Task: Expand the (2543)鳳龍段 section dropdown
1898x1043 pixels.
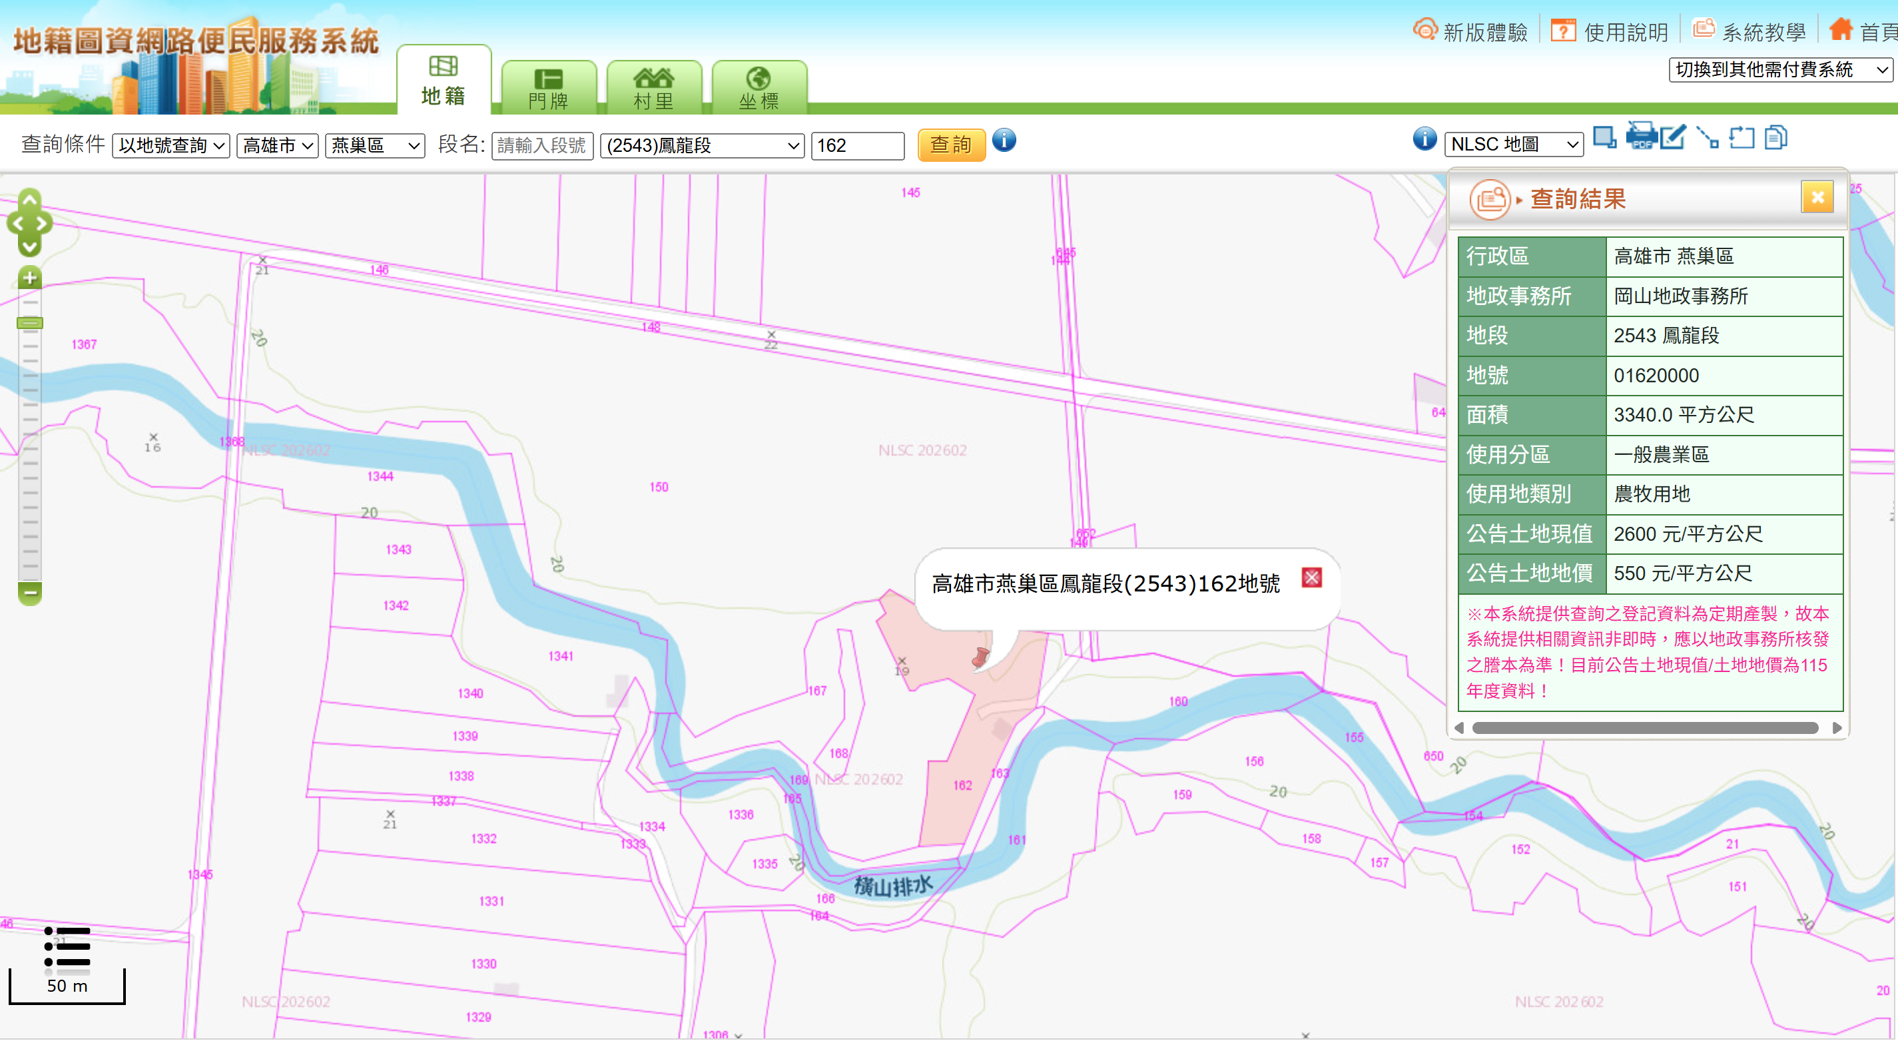Action: coord(701,145)
